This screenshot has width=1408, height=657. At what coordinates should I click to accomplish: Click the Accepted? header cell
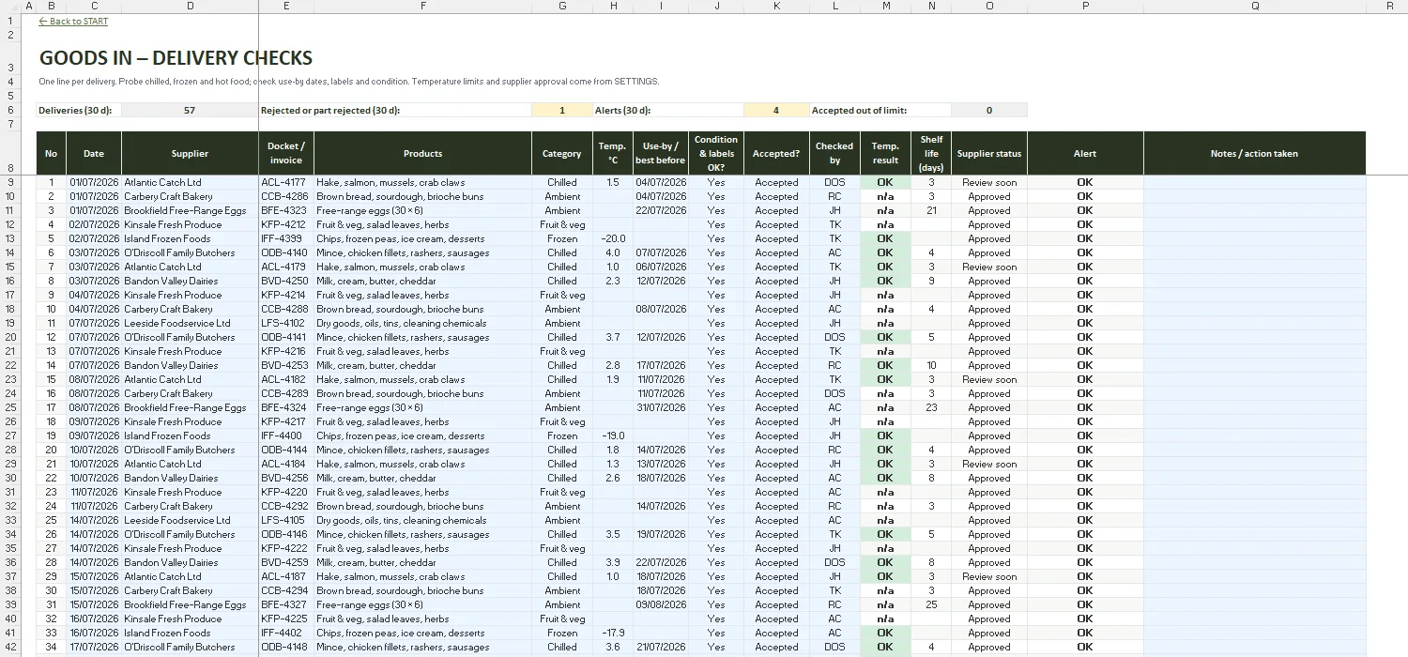(x=776, y=153)
